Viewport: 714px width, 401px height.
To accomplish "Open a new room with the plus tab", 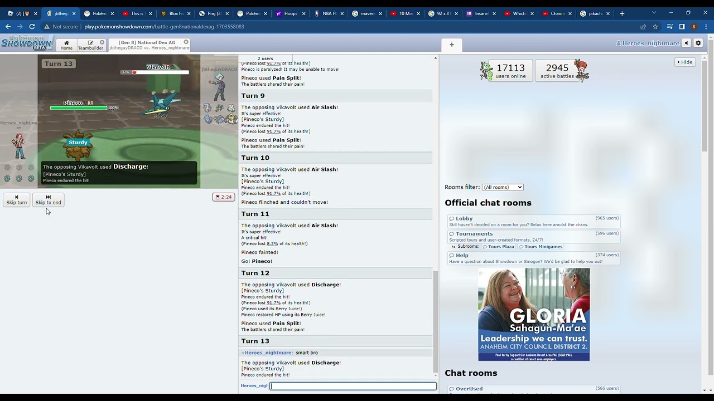I will 452,45.
